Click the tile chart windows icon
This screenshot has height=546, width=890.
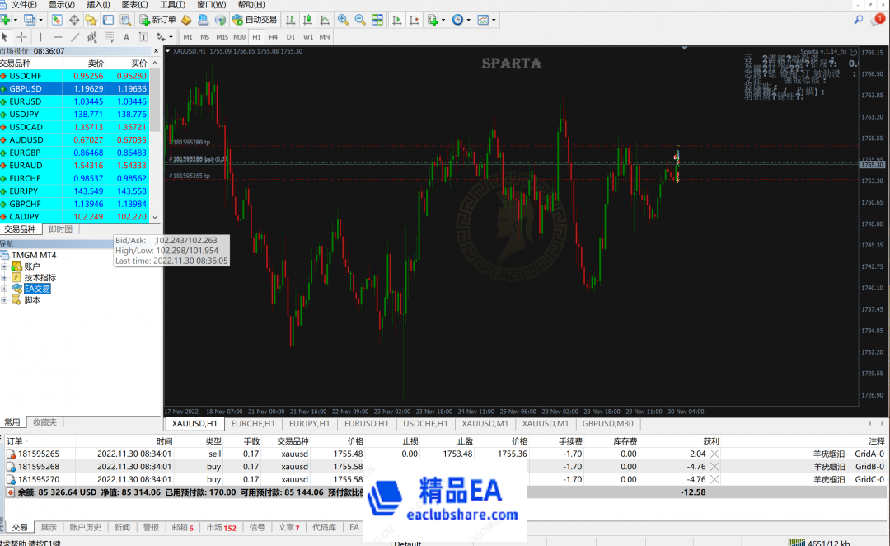tap(377, 20)
